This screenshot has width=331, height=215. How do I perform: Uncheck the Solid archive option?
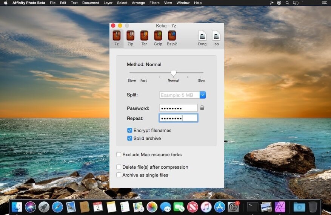pyautogui.click(x=129, y=138)
